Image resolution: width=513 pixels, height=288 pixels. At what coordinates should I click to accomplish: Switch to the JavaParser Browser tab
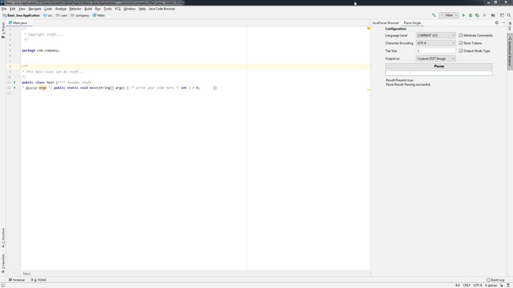coord(386,23)
